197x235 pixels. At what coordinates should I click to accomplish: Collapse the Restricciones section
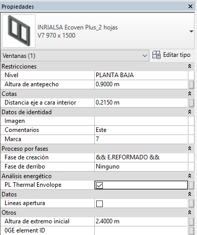tap(189, 66)
